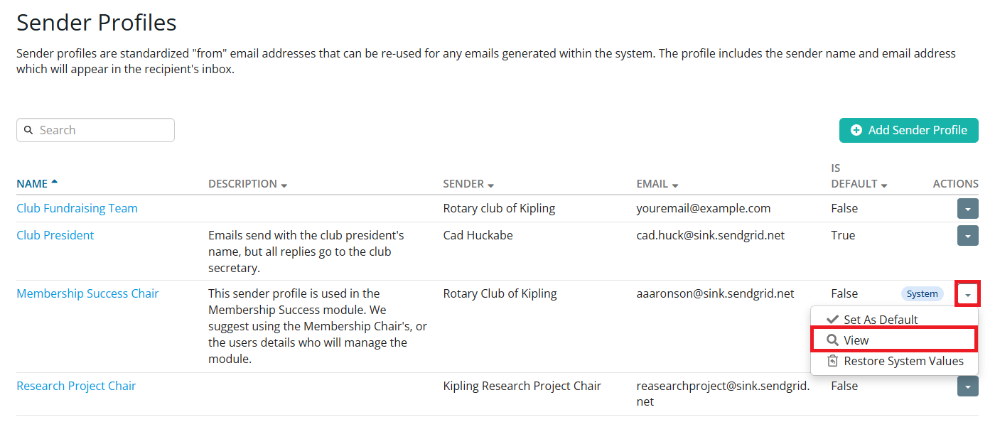
Task: Open the actions dropdown for Club Fundraising Team
Action: point(968,208)
